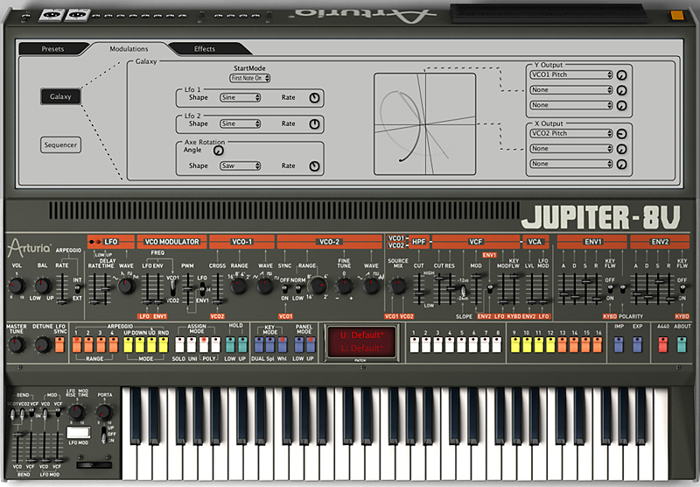Select the Sequencer module button

[60, 145]
